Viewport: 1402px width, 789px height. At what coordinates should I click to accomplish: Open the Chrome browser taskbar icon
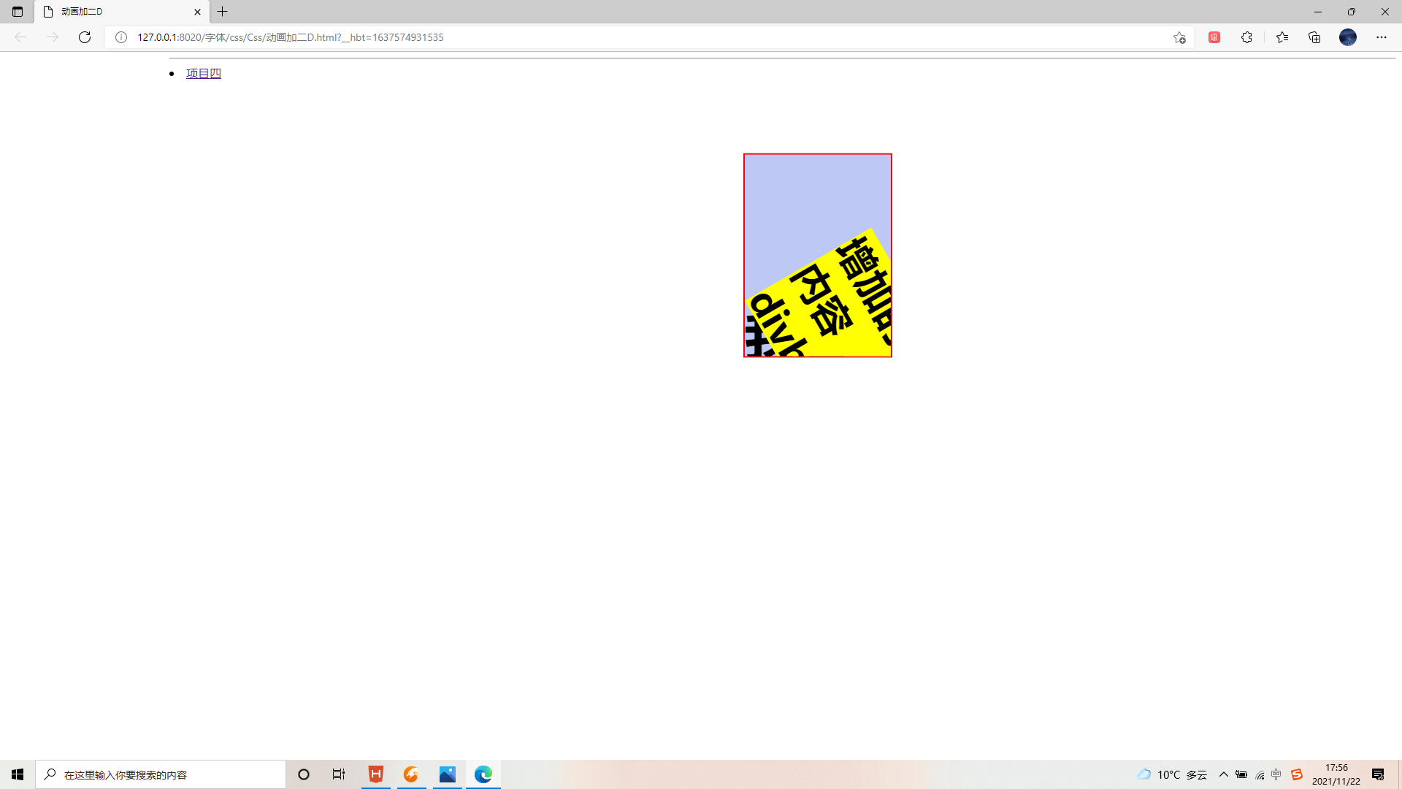(411, 774)
